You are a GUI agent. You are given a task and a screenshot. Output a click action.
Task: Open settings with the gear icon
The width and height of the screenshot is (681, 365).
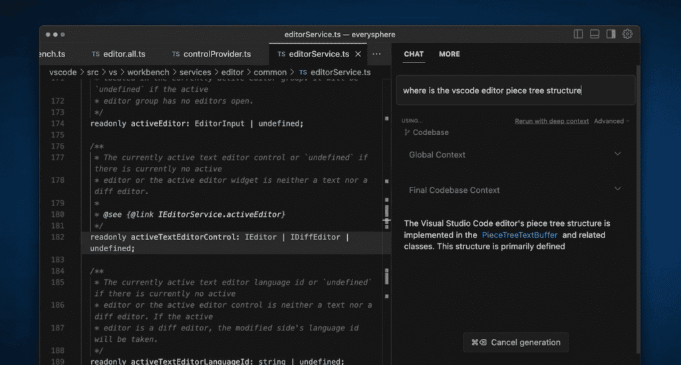click(628, 35)
